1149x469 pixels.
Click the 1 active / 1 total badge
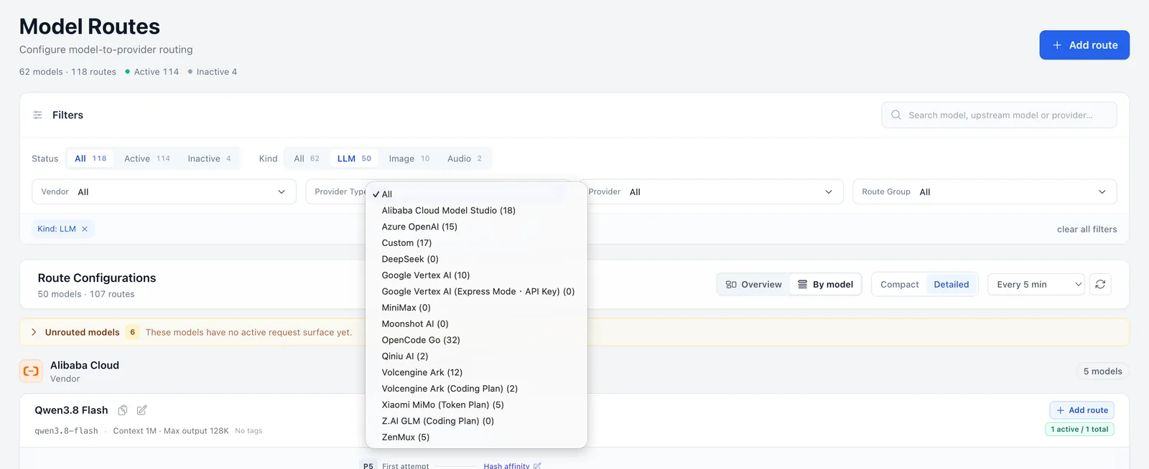pyautogui.click(x=1079, y=430)
